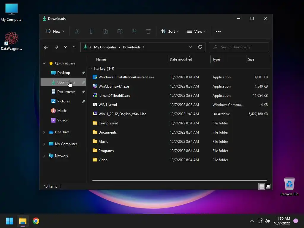Open Desktop in Quick access
This screenshot has width=304, height=228.
coord(63,73)
